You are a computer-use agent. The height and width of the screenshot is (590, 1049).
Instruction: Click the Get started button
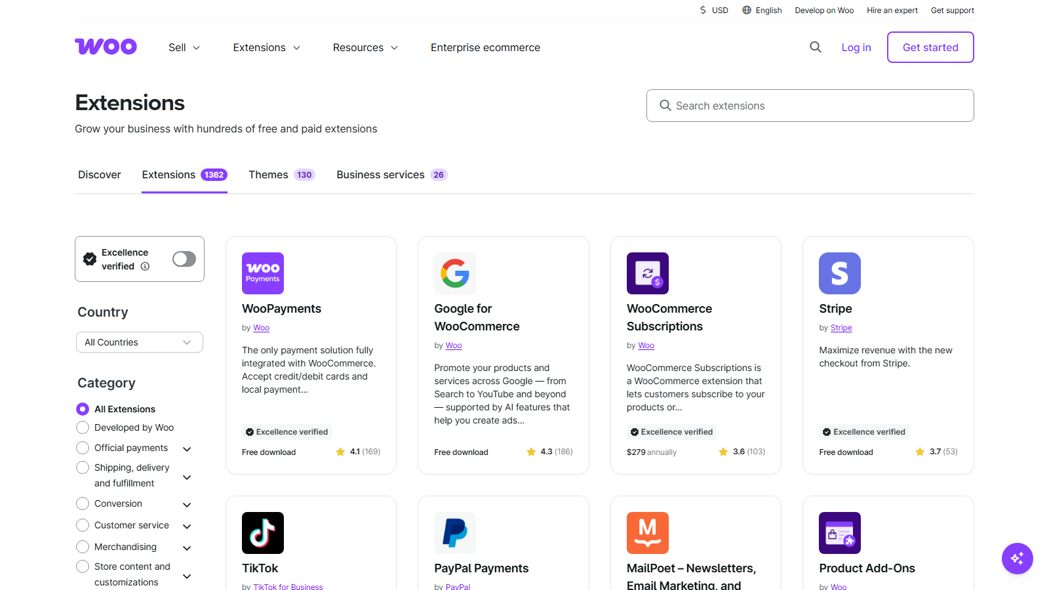tap(930, 47)
